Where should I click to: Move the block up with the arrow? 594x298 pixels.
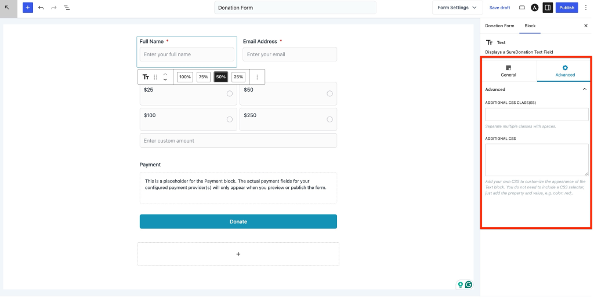(165, 74)
